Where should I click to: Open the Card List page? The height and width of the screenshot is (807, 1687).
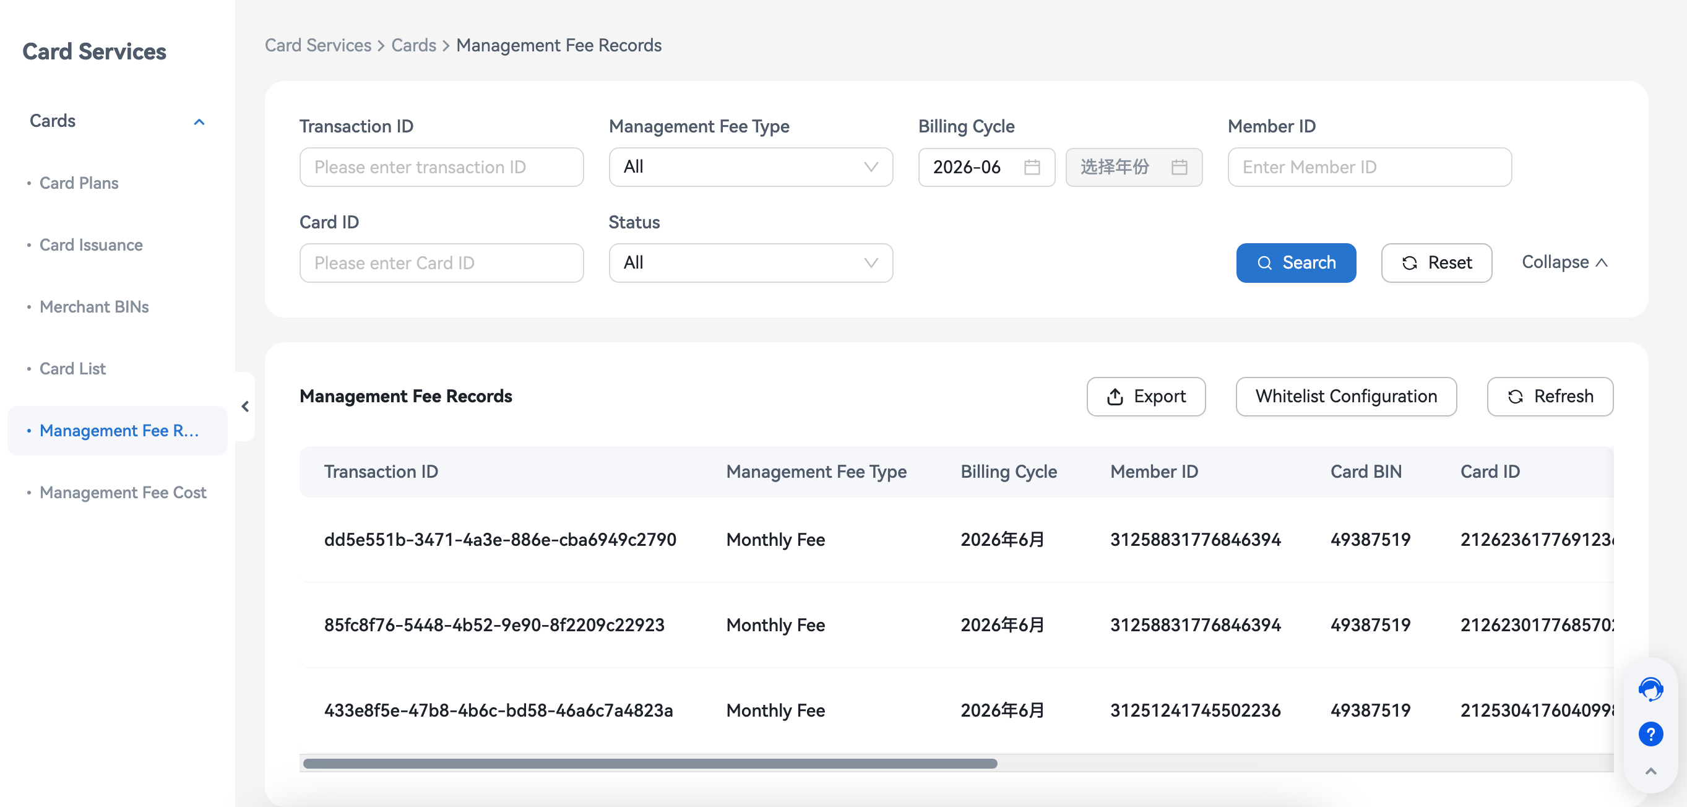click(x=72, y=369)
